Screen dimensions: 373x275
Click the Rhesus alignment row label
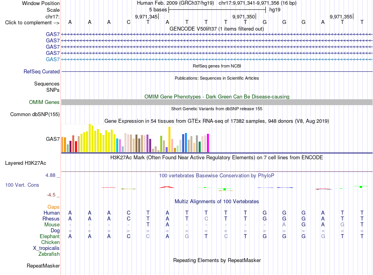[51, 219]
